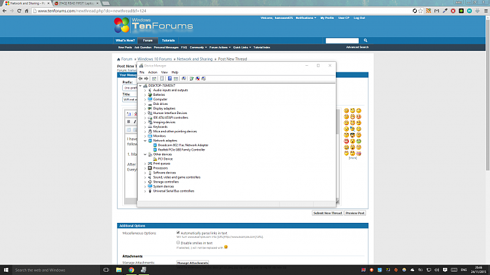Click Device Manager taskbar icon
Viewport: 490px width, 275px height.
144,270
